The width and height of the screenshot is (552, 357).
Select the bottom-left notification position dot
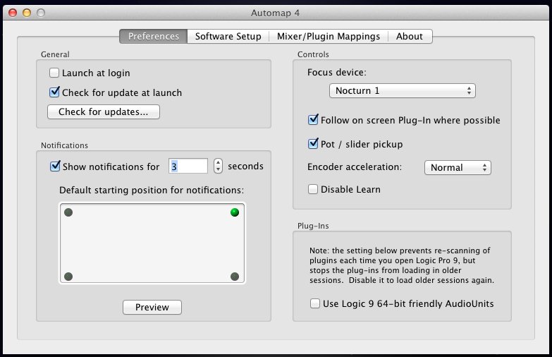[68, 277]
